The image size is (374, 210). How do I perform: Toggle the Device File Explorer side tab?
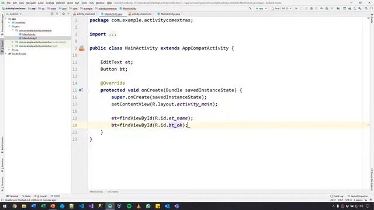372,179
